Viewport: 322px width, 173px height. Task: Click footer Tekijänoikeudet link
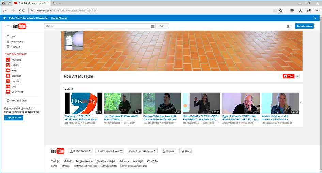(x=85, y=161)
